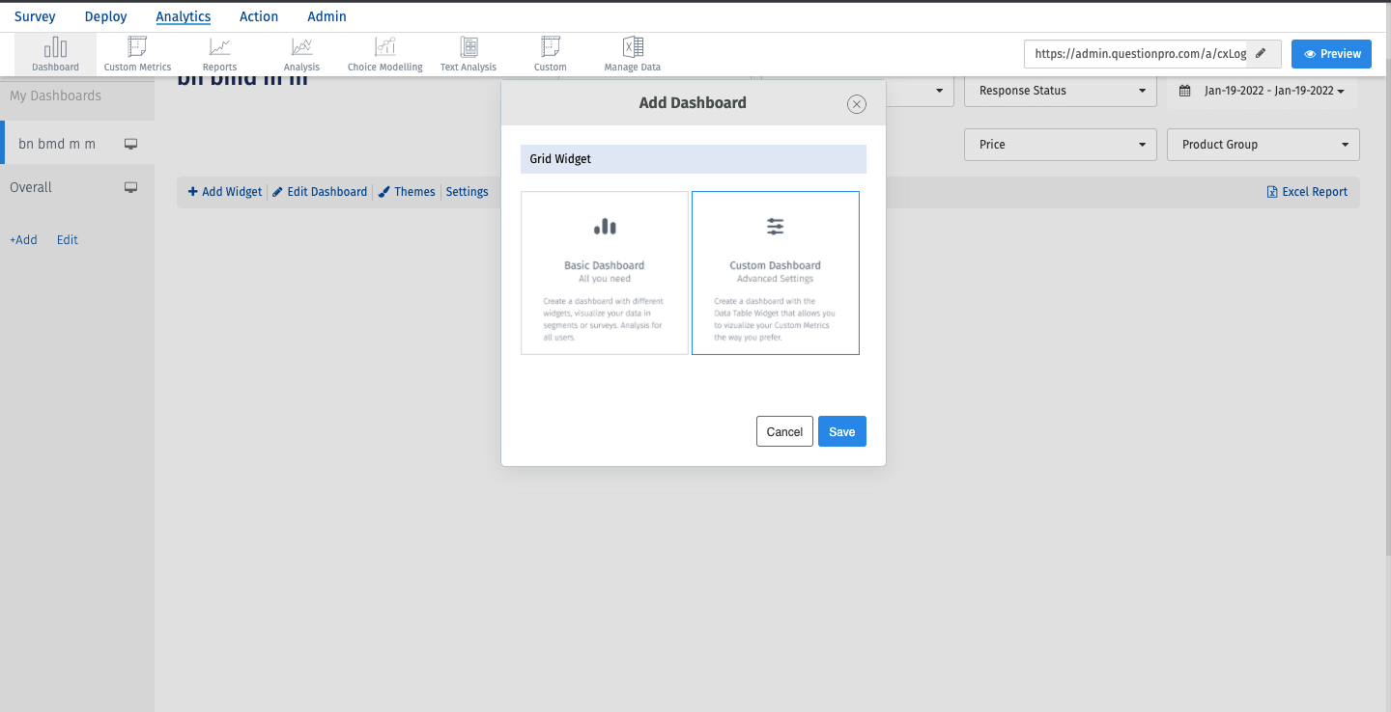Image resolution: width=1391 pixels, height=712 pixels.
Task: Switch to the Analytics menu
Action: click(184, 16)
